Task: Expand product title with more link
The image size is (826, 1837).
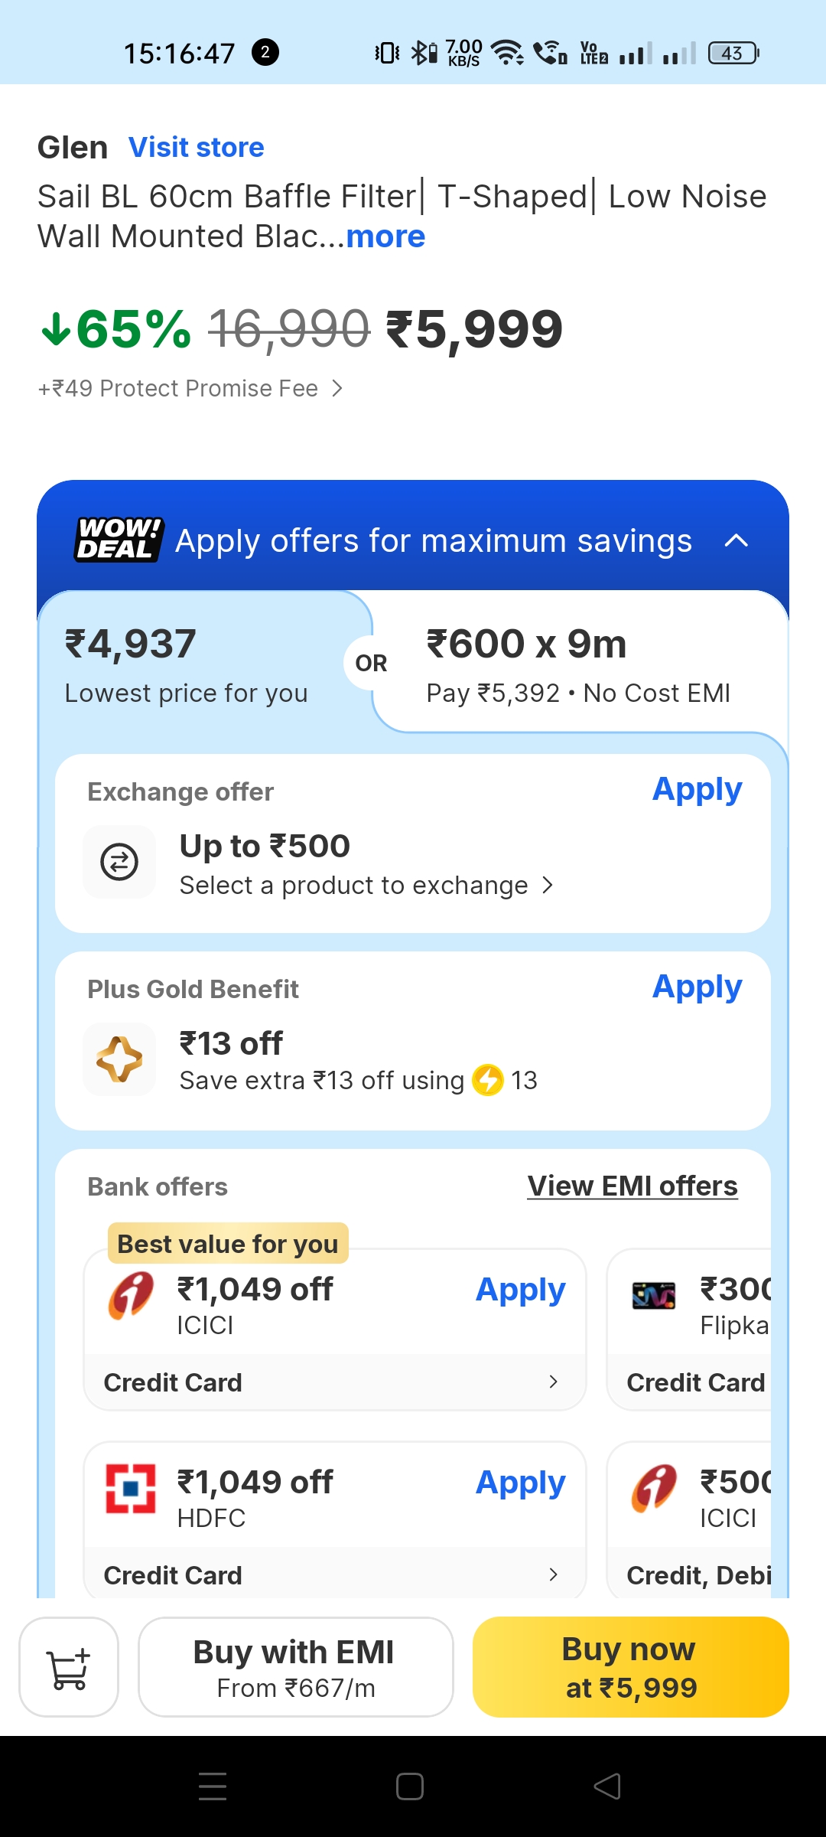Action: (x=385, y=237)
